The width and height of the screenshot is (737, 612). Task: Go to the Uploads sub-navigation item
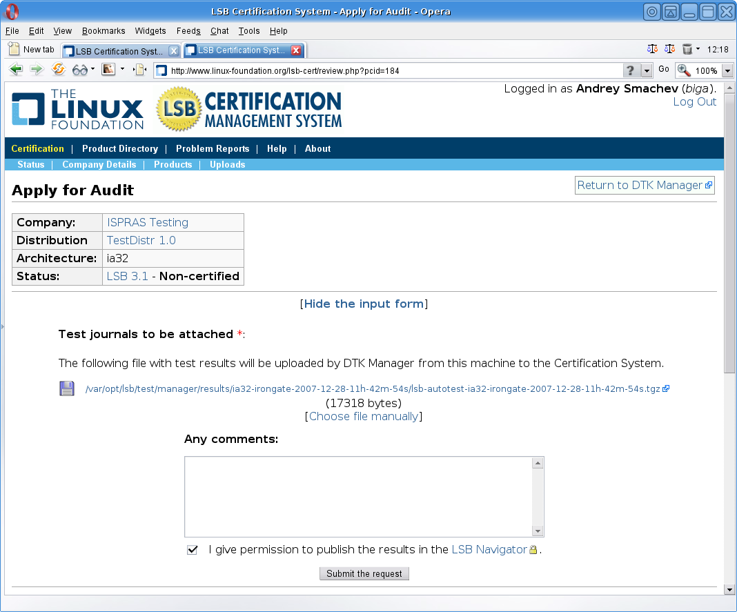coord(228,164)
